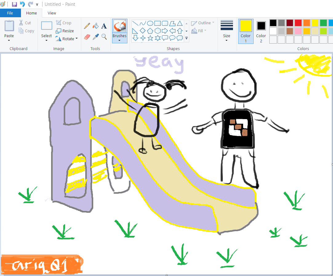Click the Resize button
The image size is (333, 276).
(x=65, y=31)
